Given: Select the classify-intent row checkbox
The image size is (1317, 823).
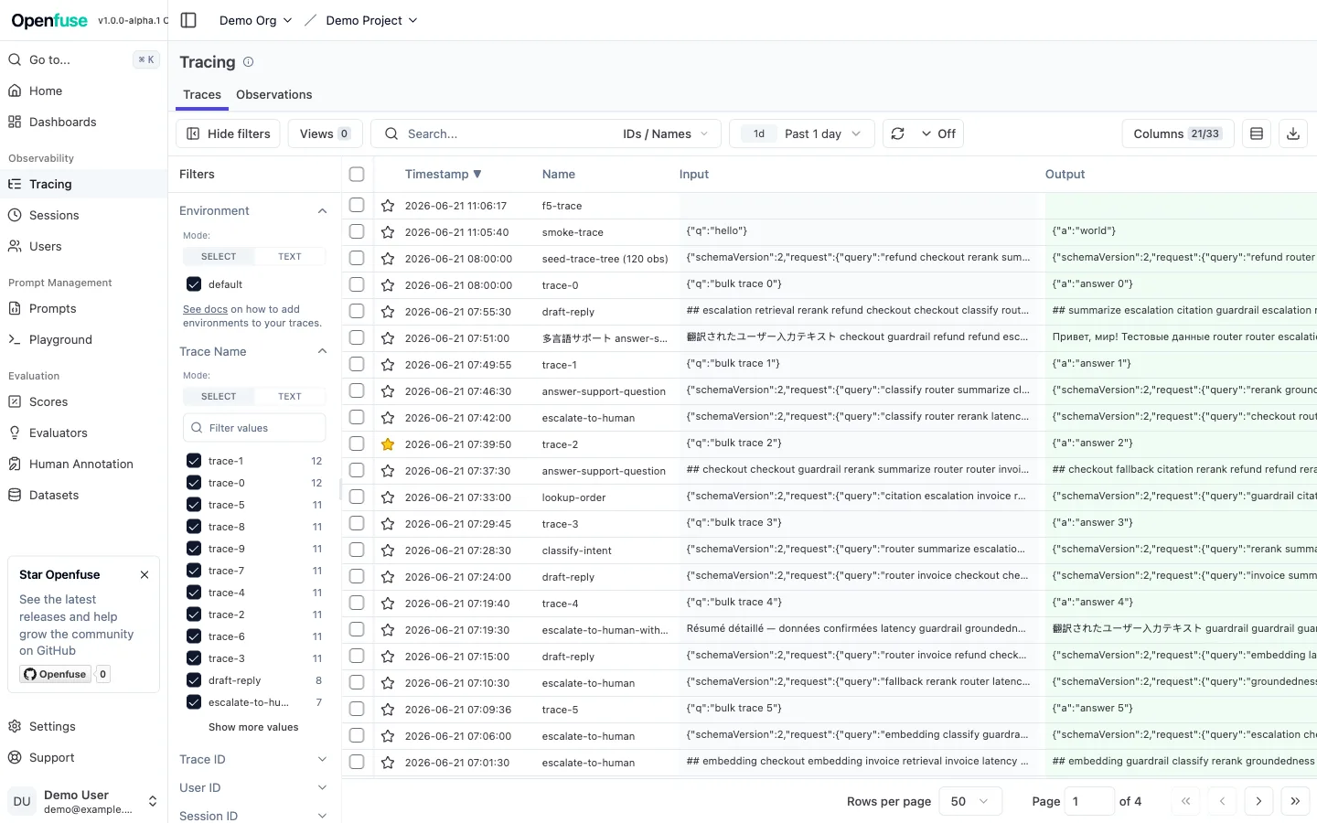Looking at the screenshot, I should 357,550.
